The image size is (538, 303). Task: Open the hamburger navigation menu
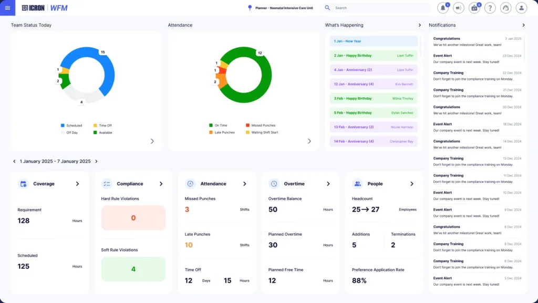(7, 7)
